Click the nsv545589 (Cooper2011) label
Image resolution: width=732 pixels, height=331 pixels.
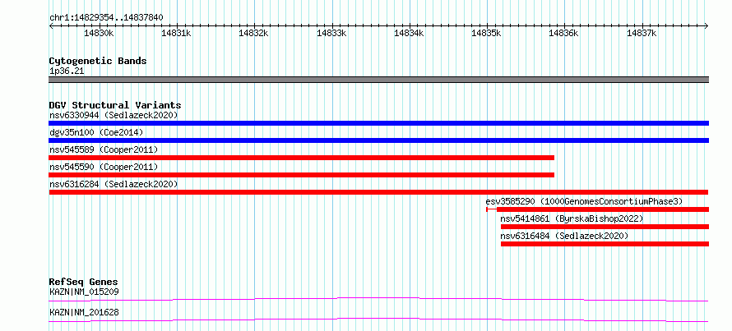pos(104,149)
